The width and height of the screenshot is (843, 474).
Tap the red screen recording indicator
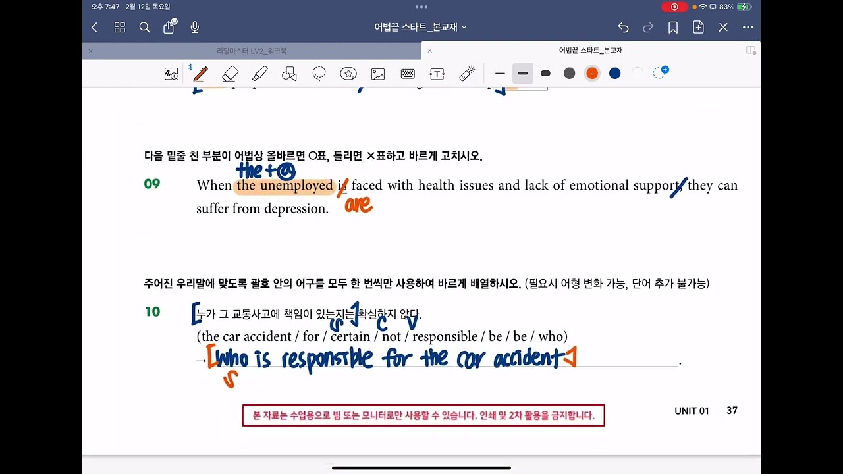tap(674, 7)
